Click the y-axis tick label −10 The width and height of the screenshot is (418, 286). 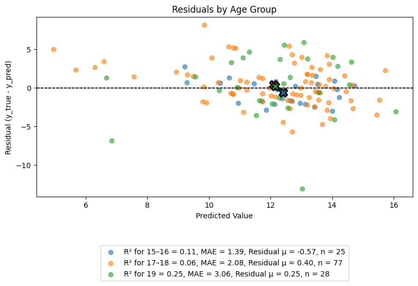coord(23,165)
